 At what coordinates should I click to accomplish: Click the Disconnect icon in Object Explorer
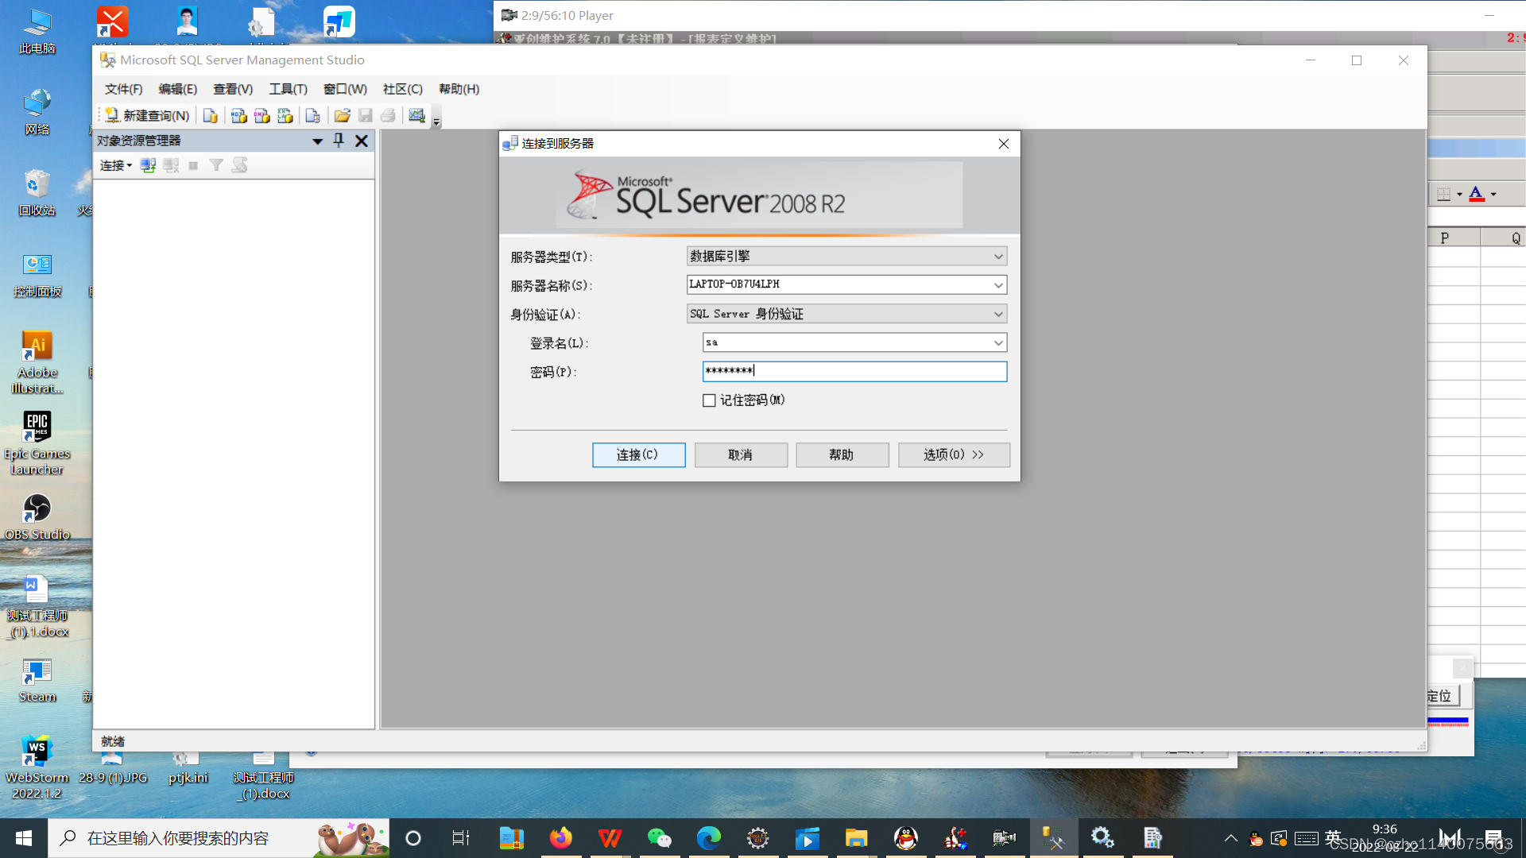tap(171, 165)
